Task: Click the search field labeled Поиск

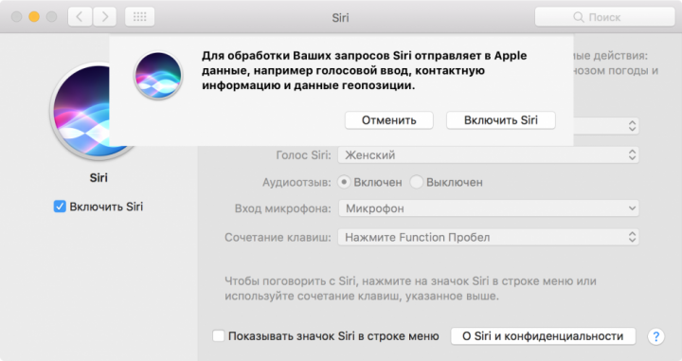Action: (604, 17)
